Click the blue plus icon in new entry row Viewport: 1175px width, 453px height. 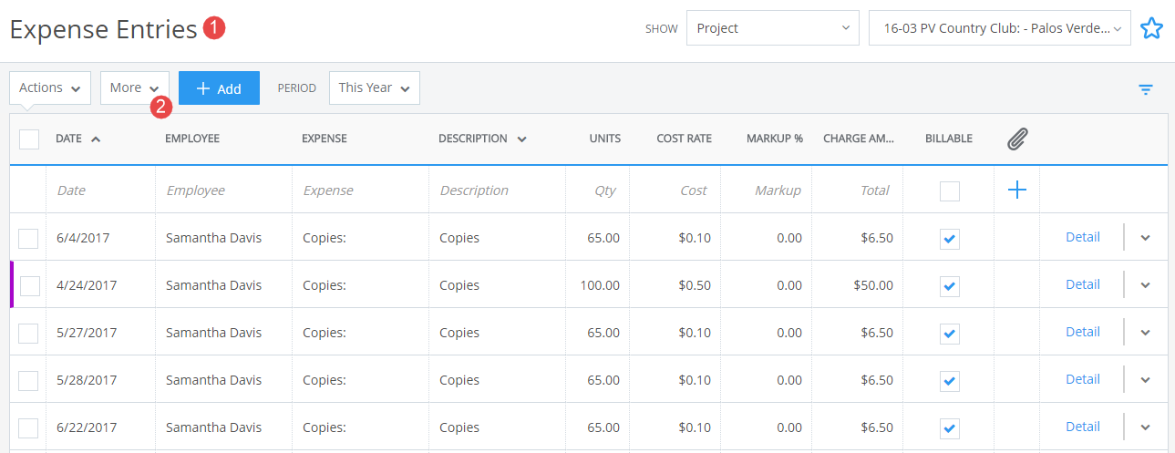[x=1017, y=190]
